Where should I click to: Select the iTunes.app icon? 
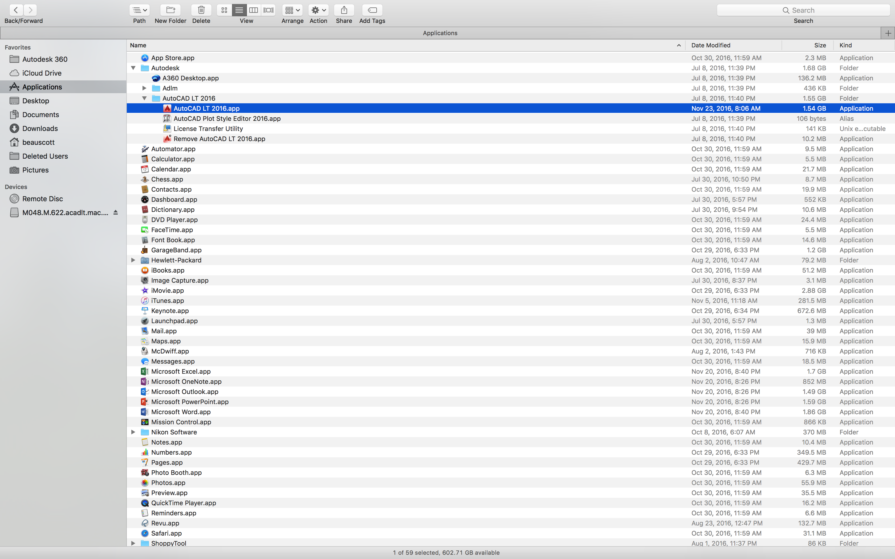coord(145,301)
